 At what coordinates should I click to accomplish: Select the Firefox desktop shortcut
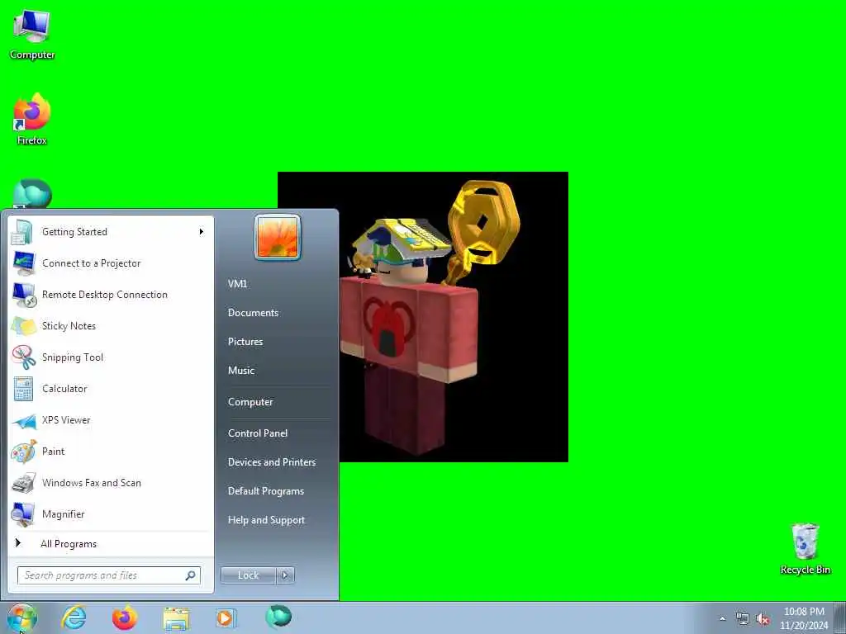[32, 119]
